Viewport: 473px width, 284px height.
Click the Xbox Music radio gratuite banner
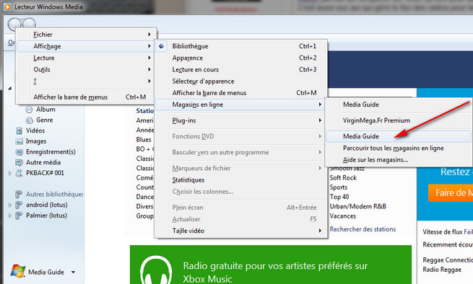271,265
